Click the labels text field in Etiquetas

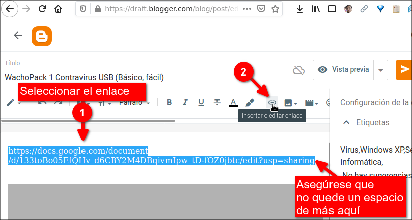pos(376,156)
